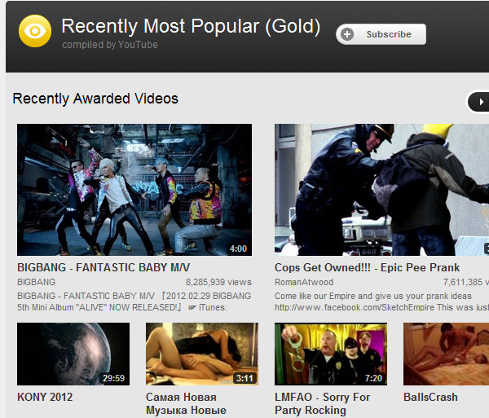Click the Самая Новая Музыка Новые title
The image size is (489, 418).
(x=186, y=403)
